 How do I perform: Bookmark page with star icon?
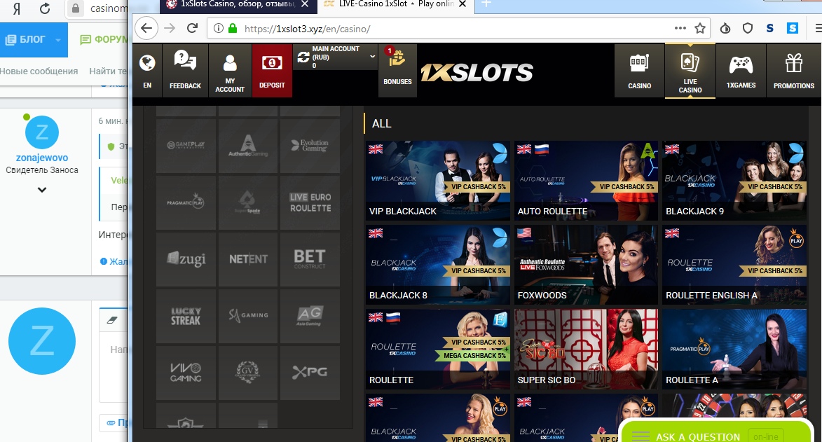[x=700, y=29]
